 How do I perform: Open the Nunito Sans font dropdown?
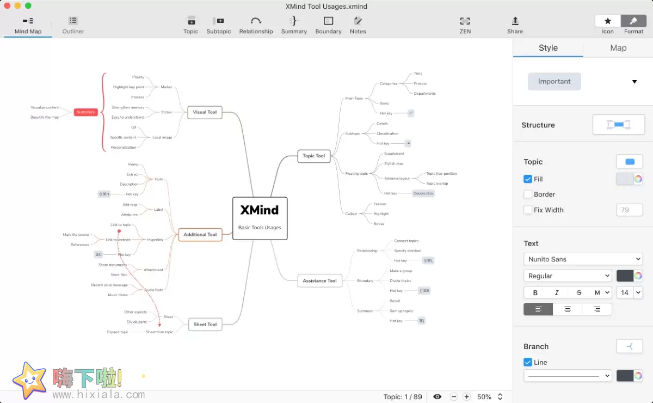(583, 259)
